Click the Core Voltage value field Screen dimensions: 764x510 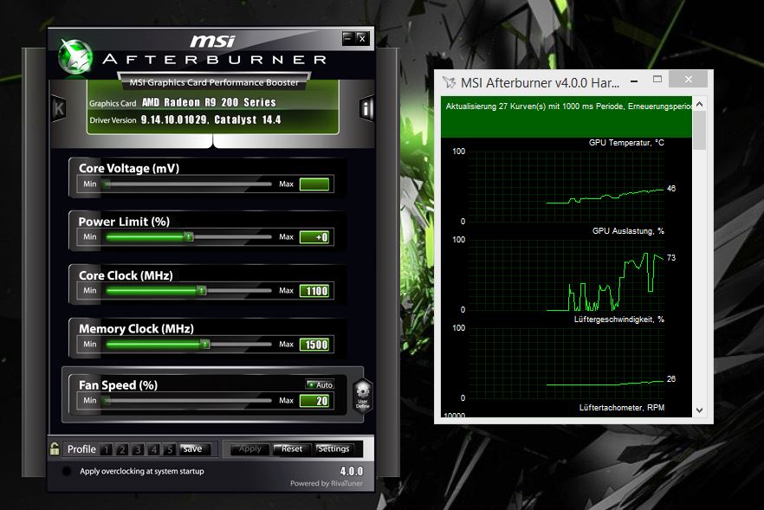[314, 184]
